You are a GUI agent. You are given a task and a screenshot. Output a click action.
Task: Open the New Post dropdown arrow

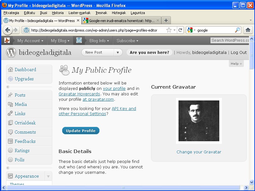pyautogui.click(x=118, y=52)
